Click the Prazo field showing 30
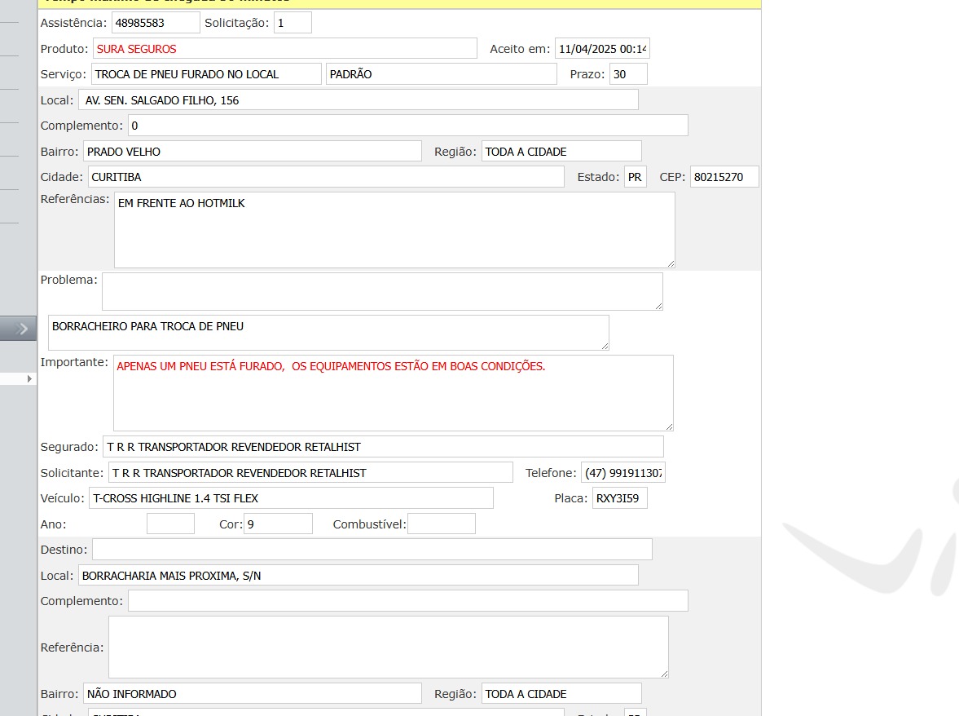The width and height of the screenshot is (959, 716). click(x=628, y=74)
